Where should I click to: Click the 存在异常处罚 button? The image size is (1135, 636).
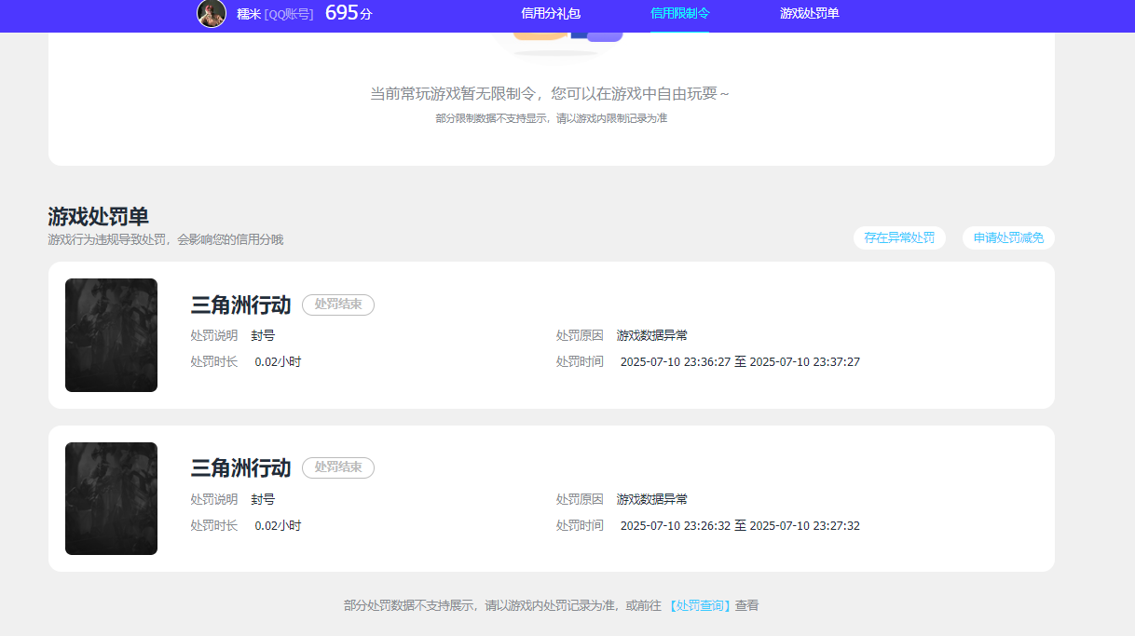click(898, 237)
